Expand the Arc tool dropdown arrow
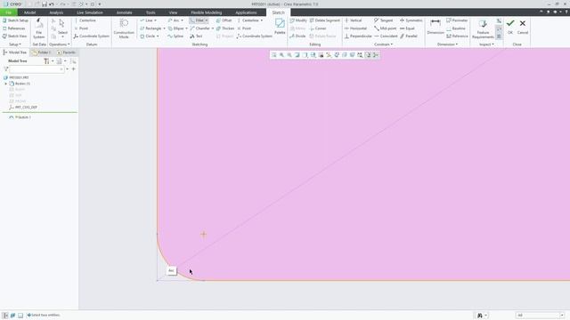 183,20
